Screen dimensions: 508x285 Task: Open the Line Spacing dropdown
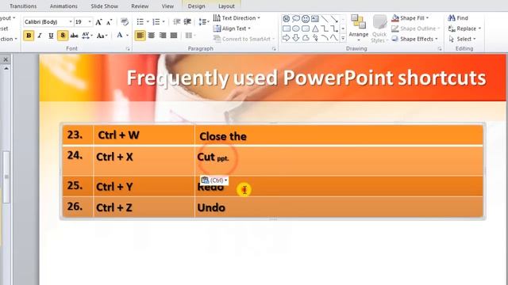click(x=203, y=21)
